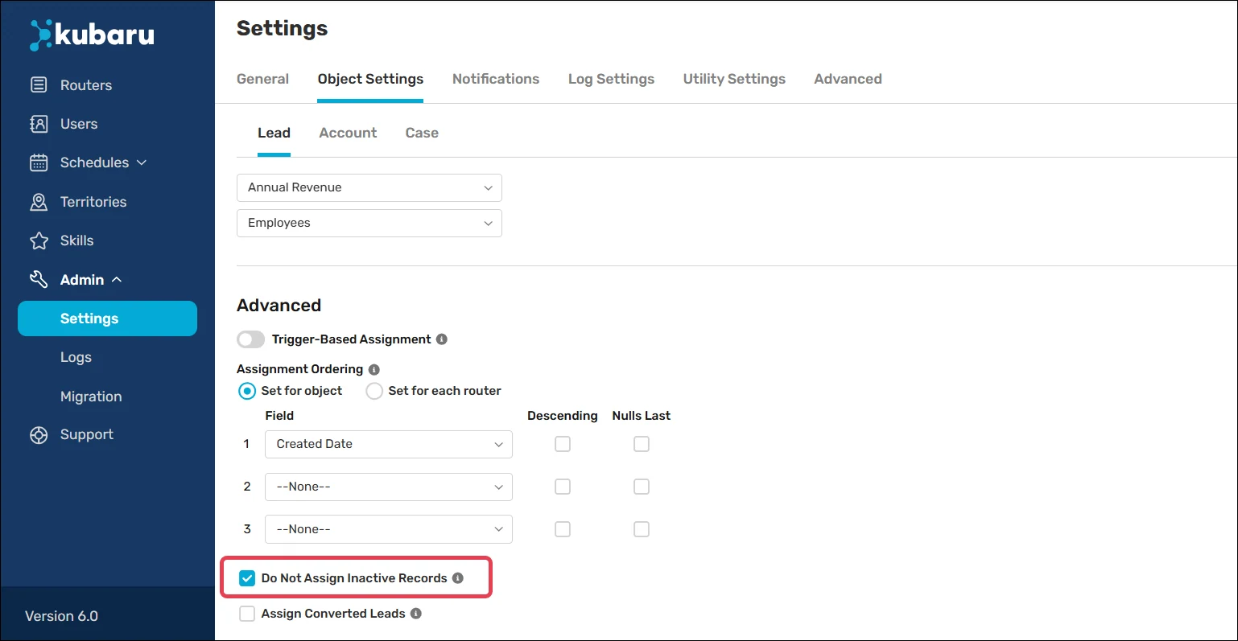Open the row 2 --None-- field dropdown
Image resolution: width=1238 pixels, height=641 pixels.
(x=389, y=487)
